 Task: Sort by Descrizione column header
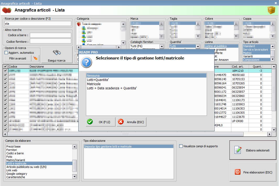[x=53, y=66]
